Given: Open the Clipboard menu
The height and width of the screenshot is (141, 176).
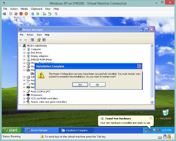Looking at the screenshot, I should (36, 9).
